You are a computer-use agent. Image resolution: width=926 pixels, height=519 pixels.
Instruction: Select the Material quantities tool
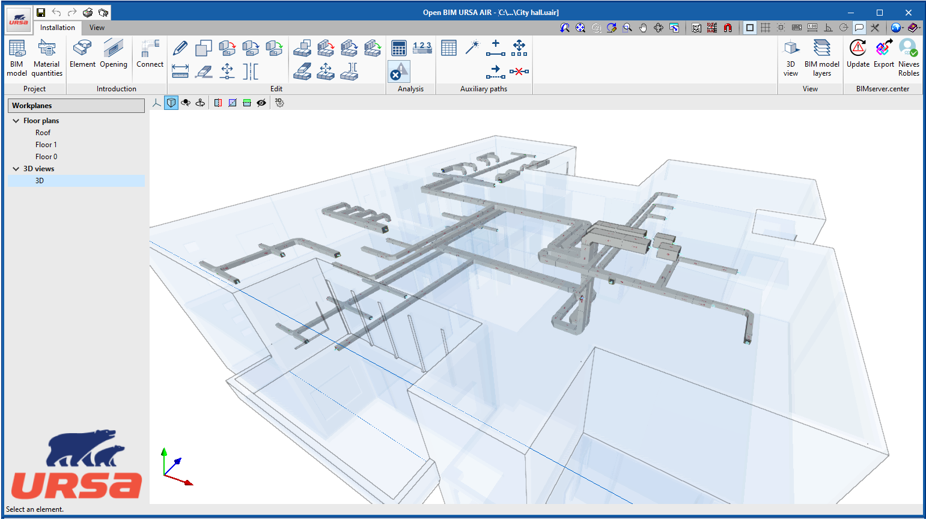tap(47, 56)
